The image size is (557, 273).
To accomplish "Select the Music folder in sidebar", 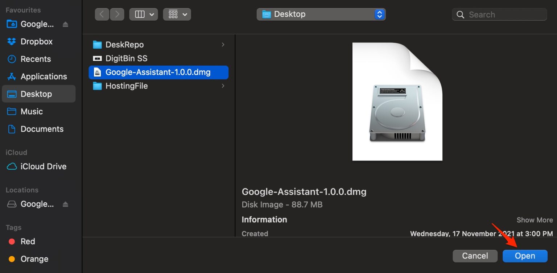I will (x=32, y=111).
